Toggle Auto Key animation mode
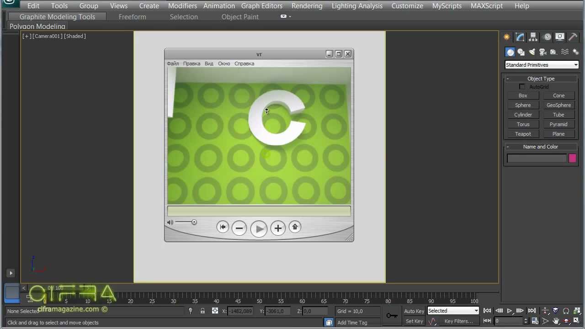Screen dimensions: 585x329 click(x=414, y=311)
